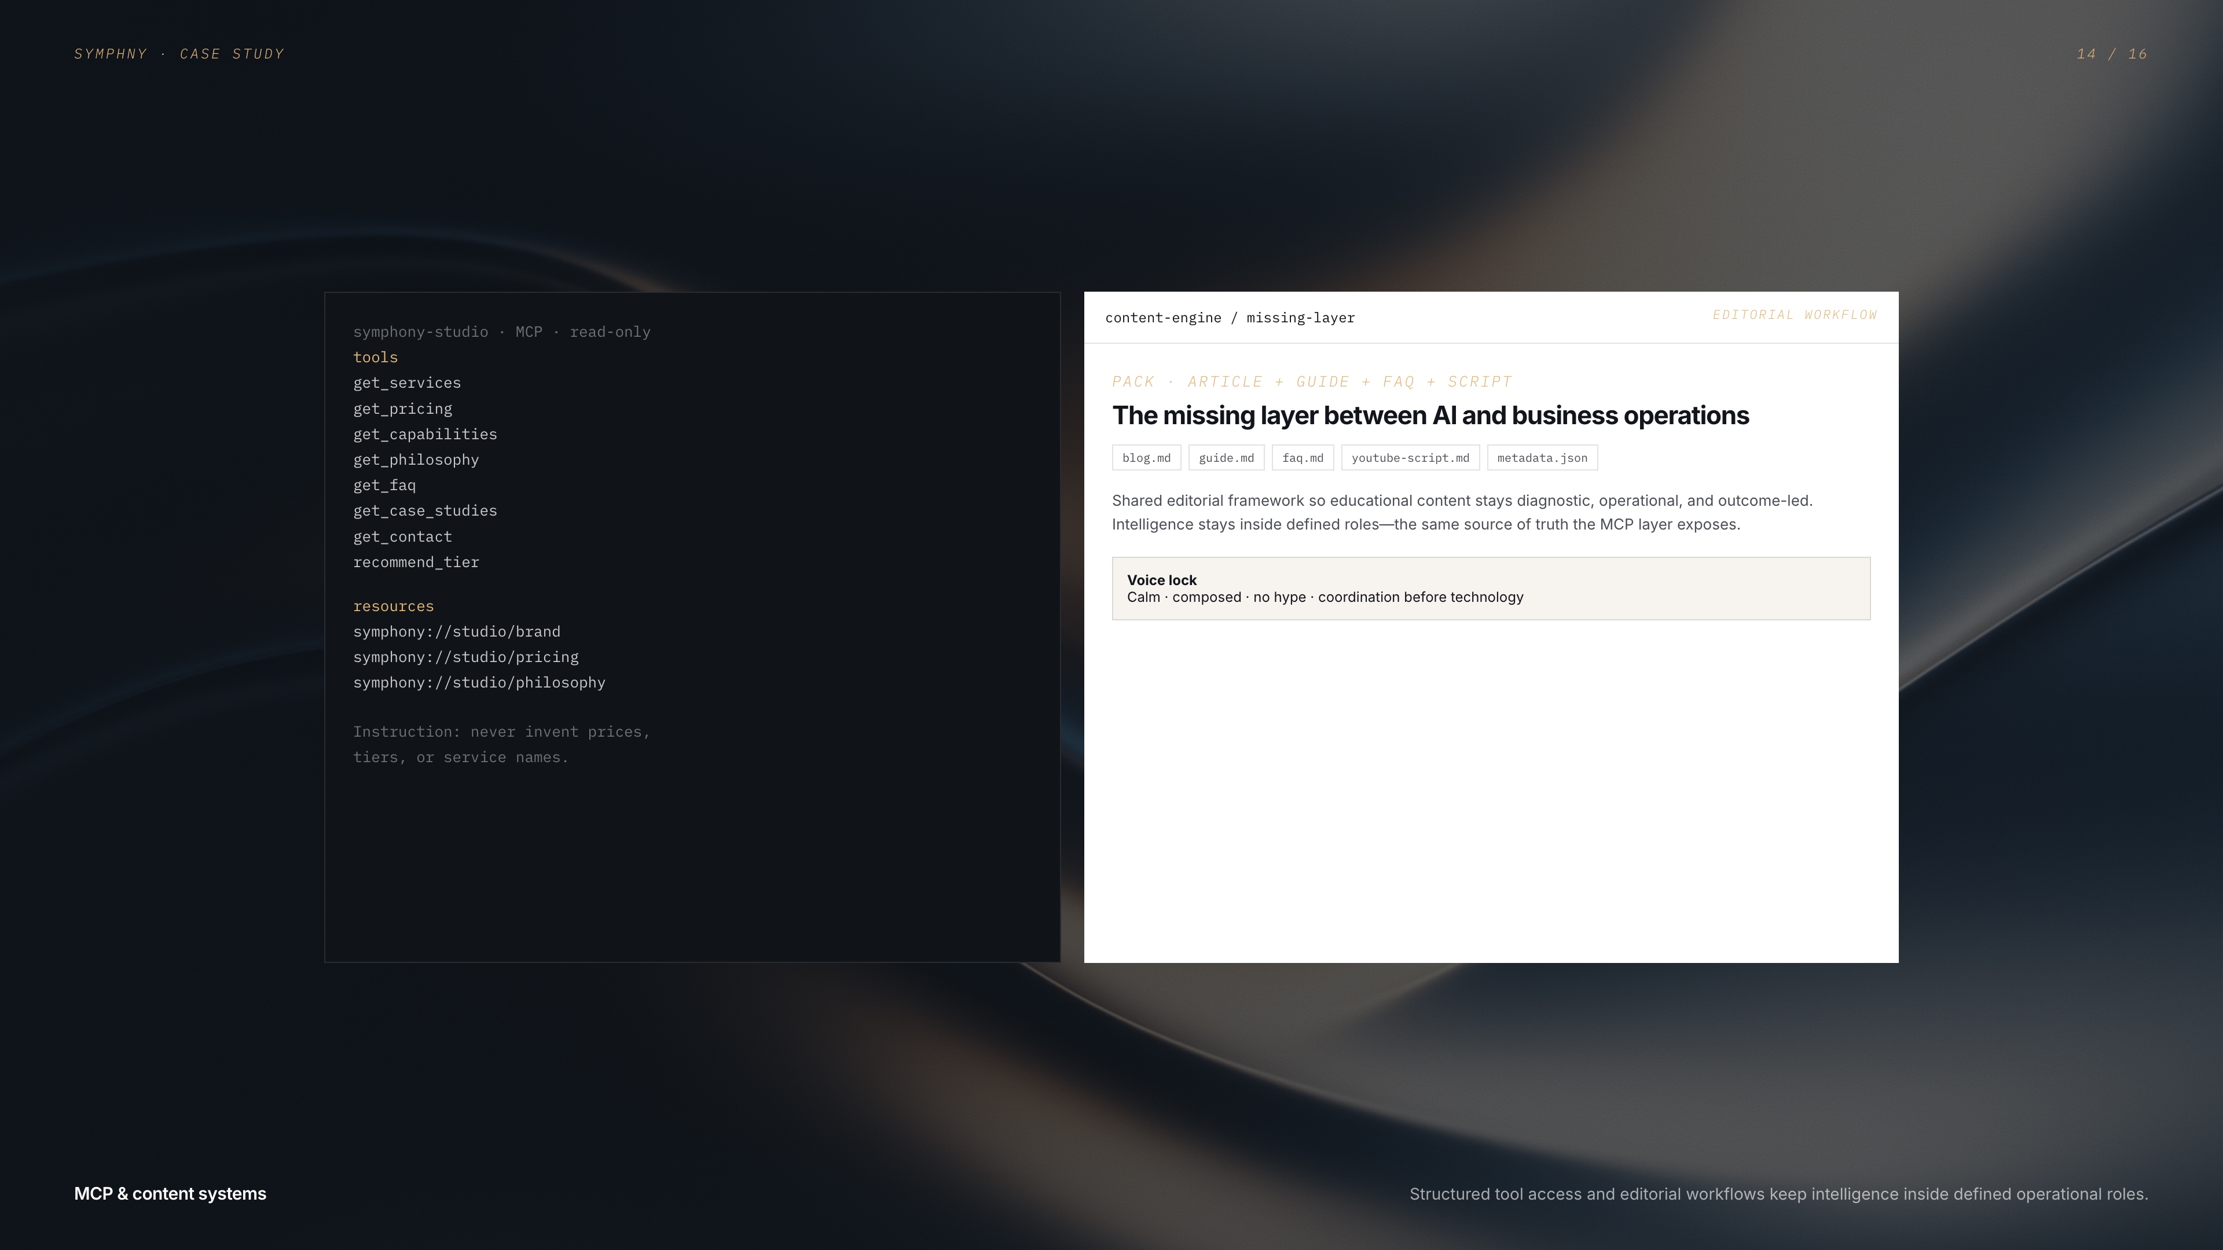Click the SYMPHNY · CASE STUDY header
This screenshot has height=1250, width=2223.
pyautogui.click(x=179, y=54)
